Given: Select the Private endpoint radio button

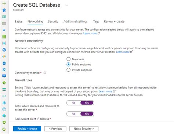Looking at the screenshot, I should (x=69, y=70).
